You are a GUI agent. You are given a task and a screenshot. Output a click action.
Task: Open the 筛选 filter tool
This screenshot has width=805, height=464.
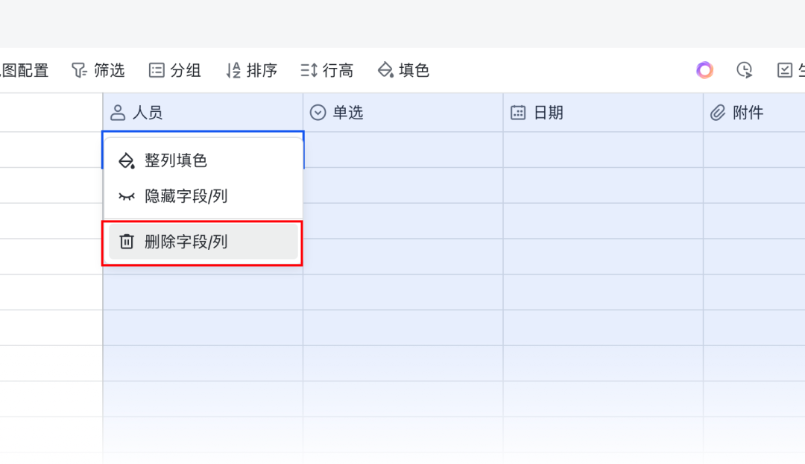[97, 69]
